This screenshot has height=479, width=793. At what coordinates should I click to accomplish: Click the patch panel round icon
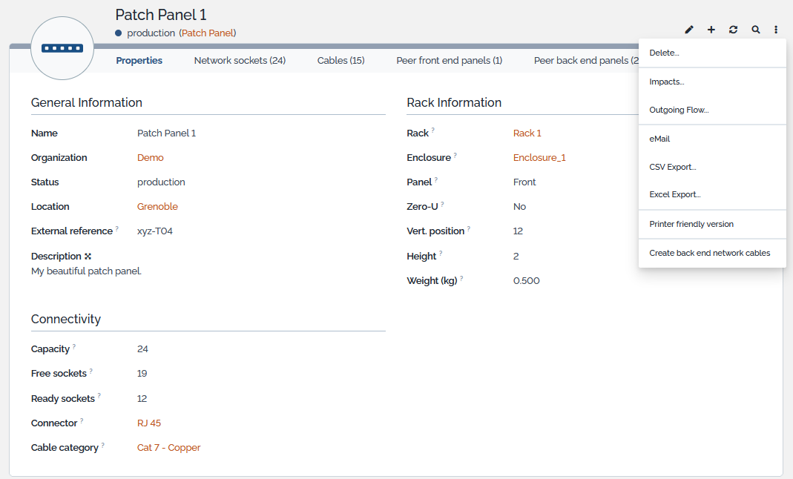pos(62,48)
